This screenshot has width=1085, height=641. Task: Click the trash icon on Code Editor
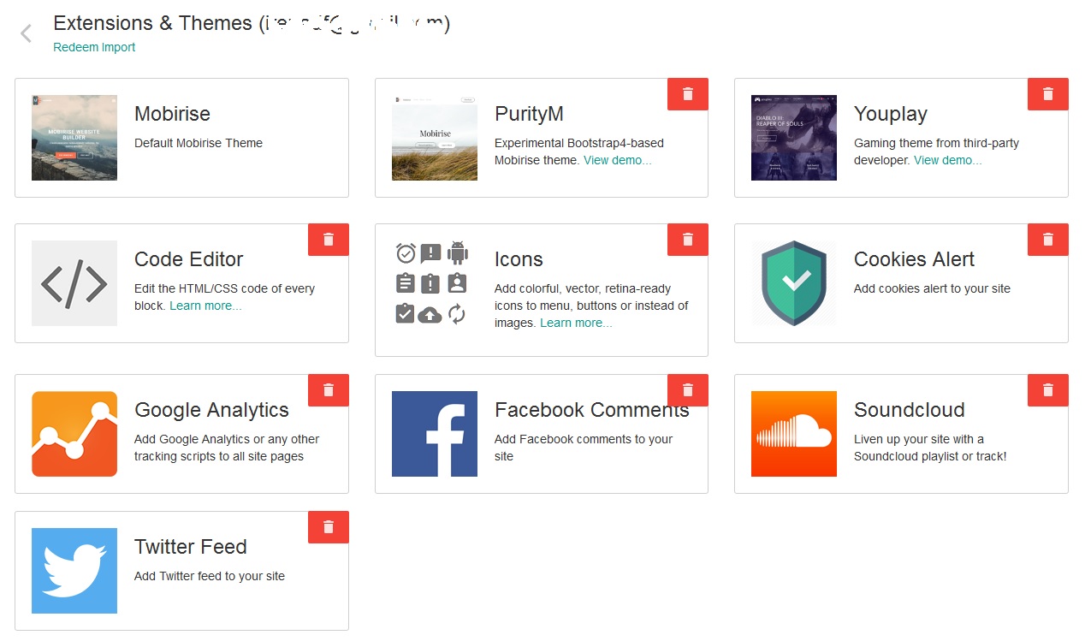coord(328,240)
